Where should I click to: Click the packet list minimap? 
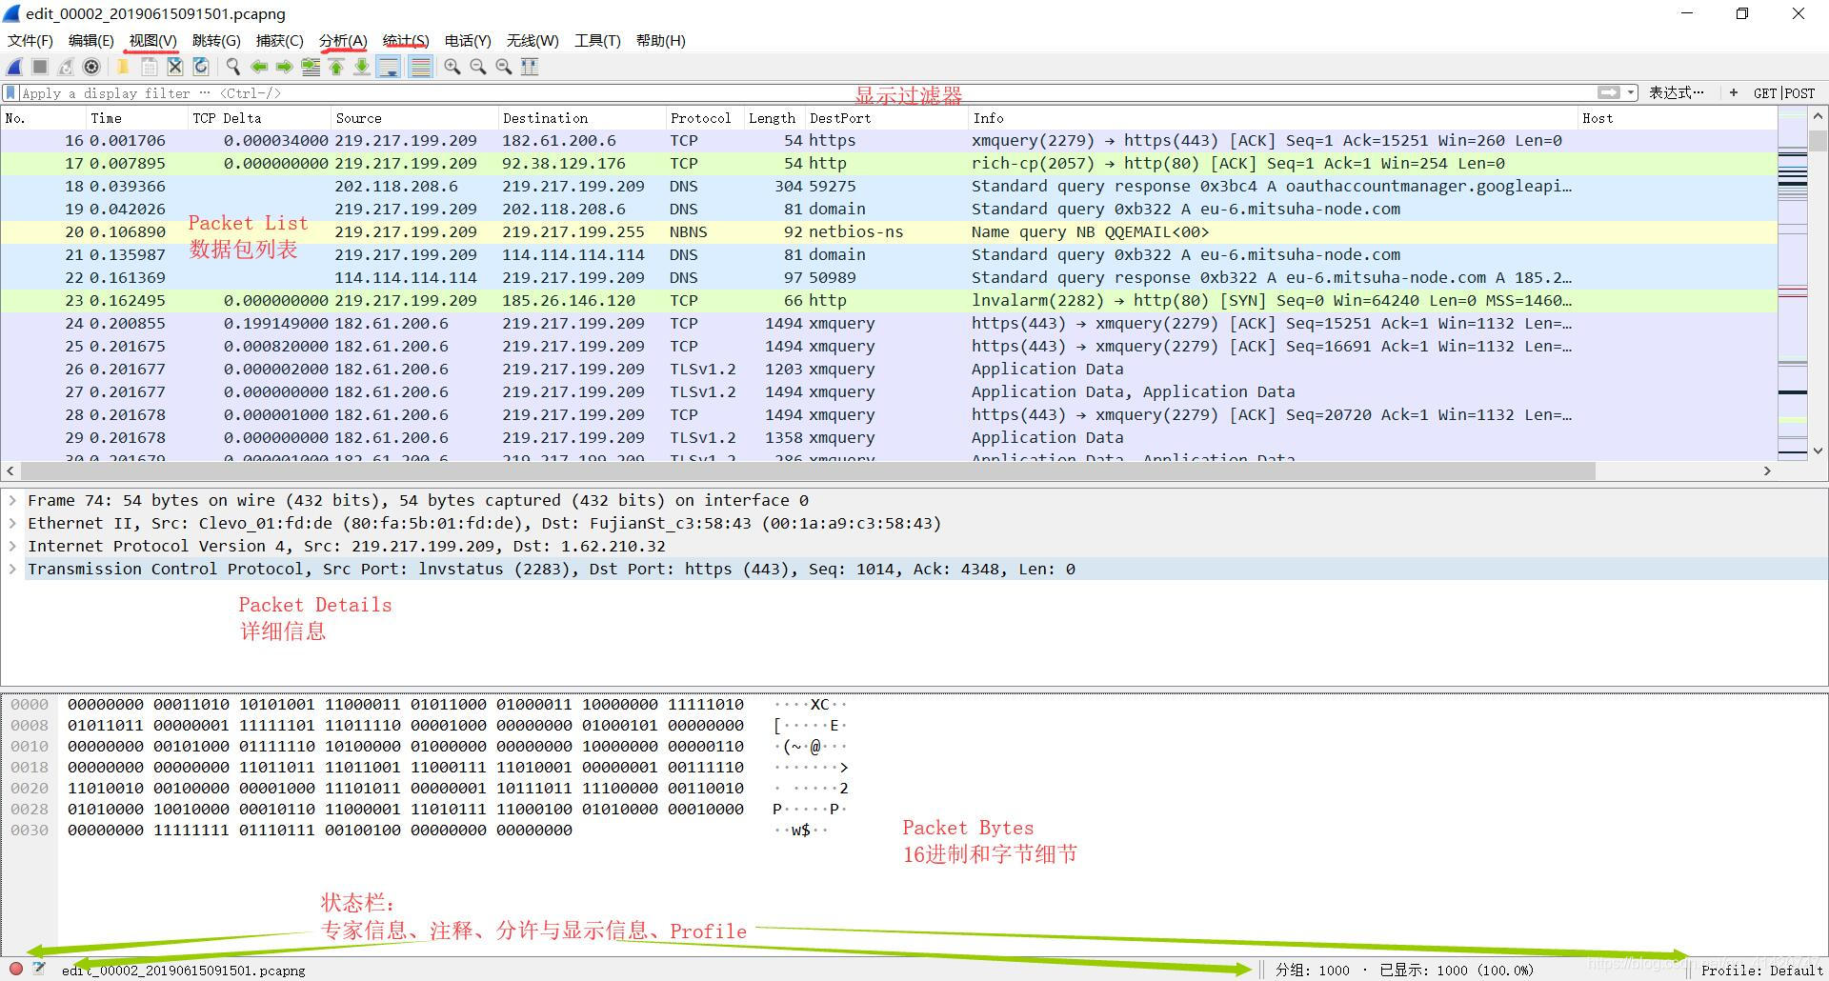pos(1793,284)
